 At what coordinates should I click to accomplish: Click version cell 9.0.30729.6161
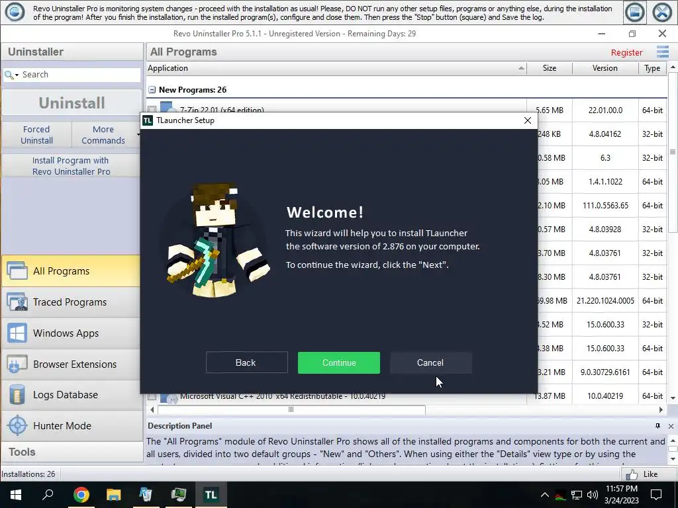click(x=605, y=372)
